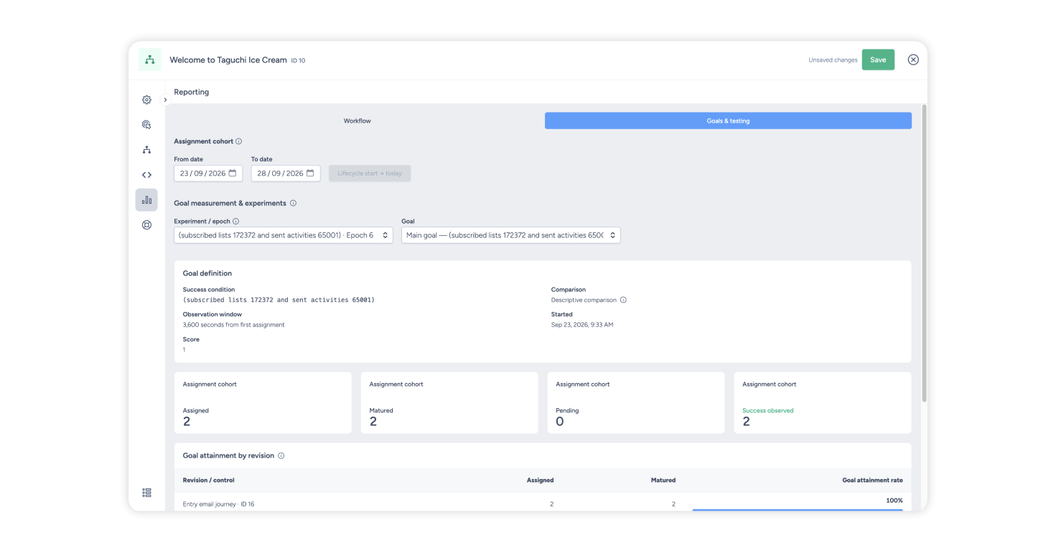Click the Save button
The image size is (1056, 553).
pyautogui.click(x=878, y=60)
